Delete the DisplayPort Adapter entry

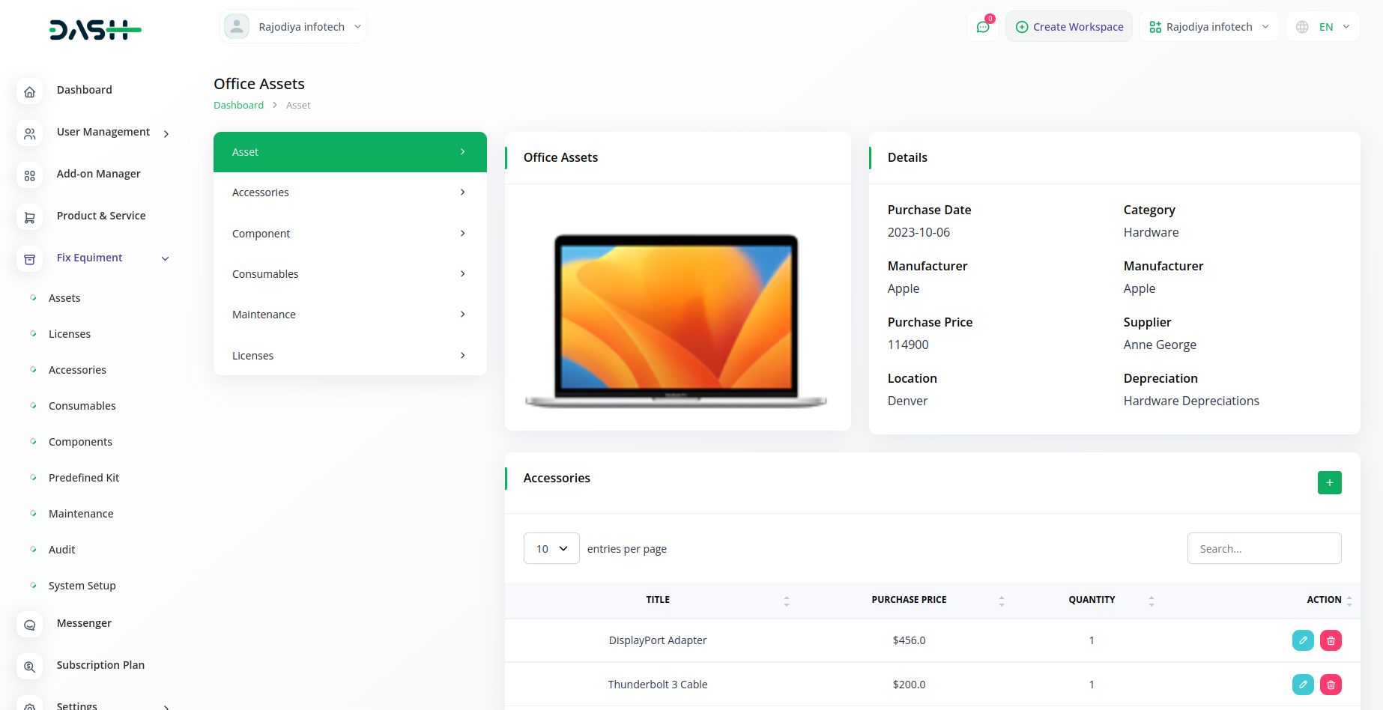[x=1331, y=640]
